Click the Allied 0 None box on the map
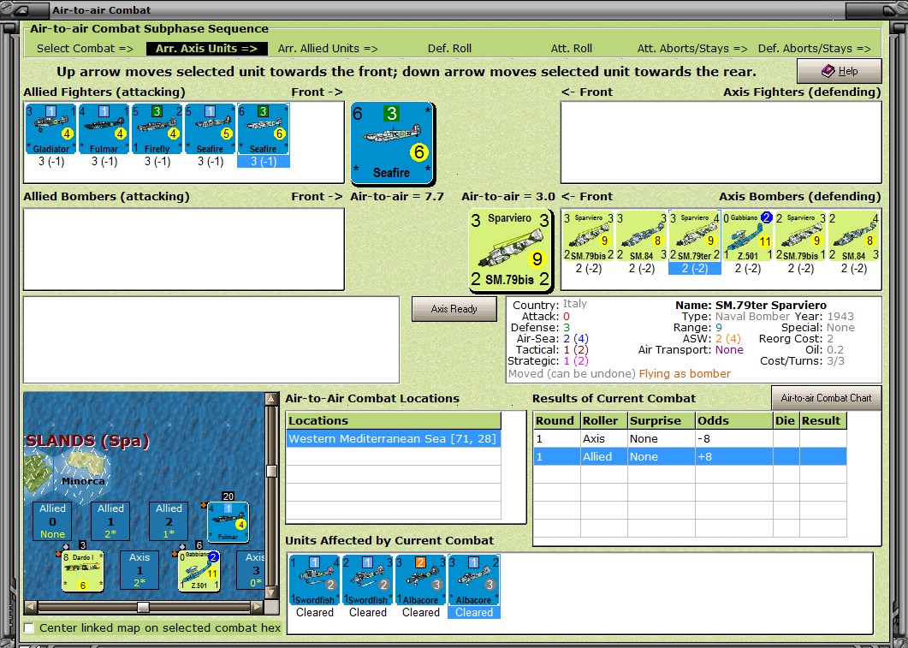Viewport: 908px width, 648px height. pos(52,521)
